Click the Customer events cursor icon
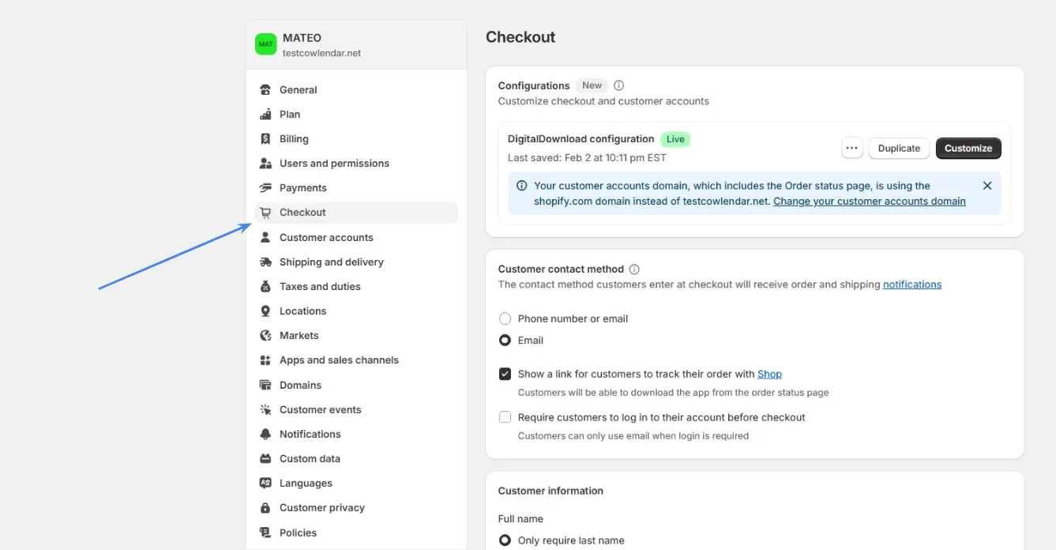This screenshot has height=550, width=1056. click(x=265, y=409)
